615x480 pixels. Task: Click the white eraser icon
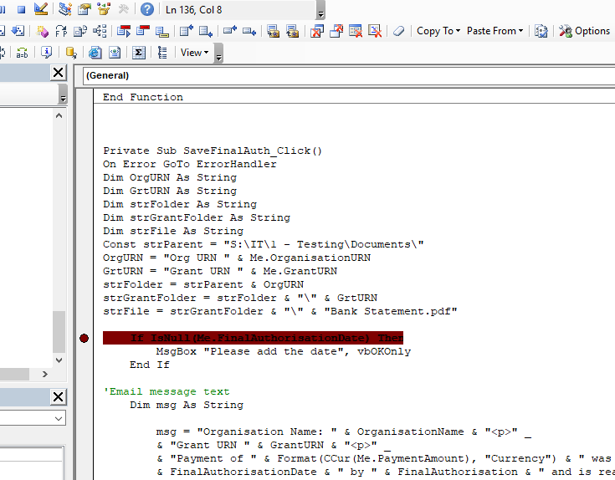point(399,31)
